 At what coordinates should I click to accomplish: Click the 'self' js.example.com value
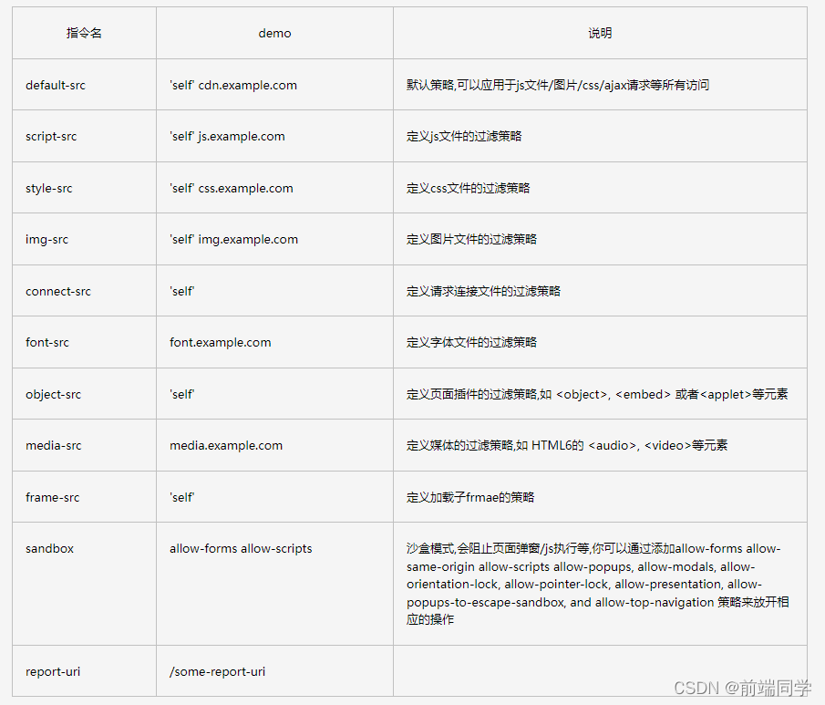tap(227, 137)
